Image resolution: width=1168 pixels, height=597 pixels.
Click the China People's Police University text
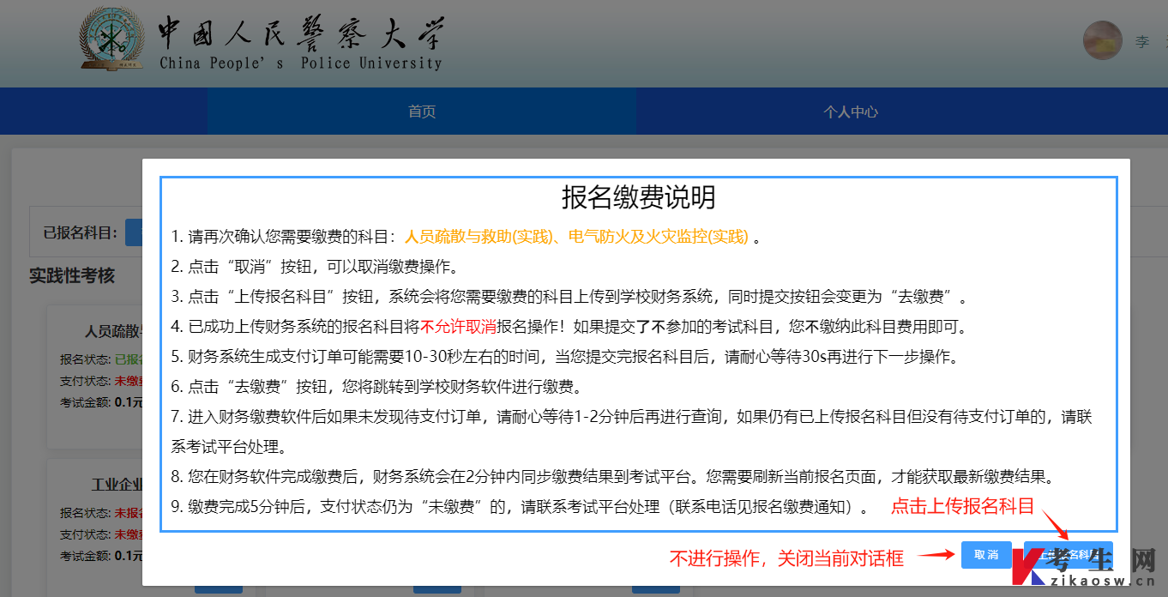pos(301,63)
